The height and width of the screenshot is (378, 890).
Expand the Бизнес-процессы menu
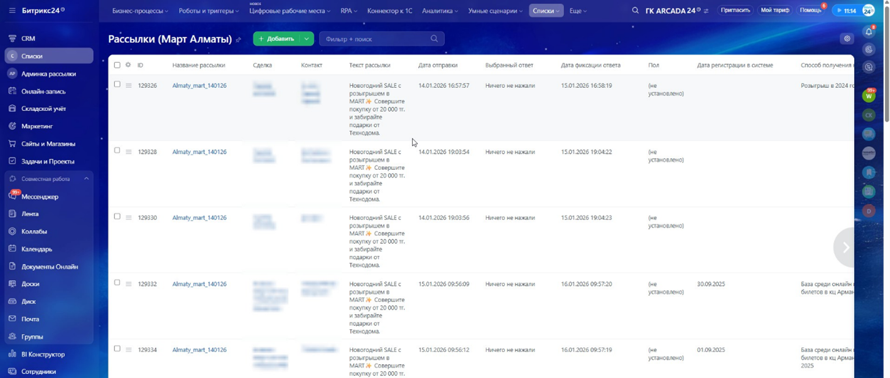tap(139, 11)
